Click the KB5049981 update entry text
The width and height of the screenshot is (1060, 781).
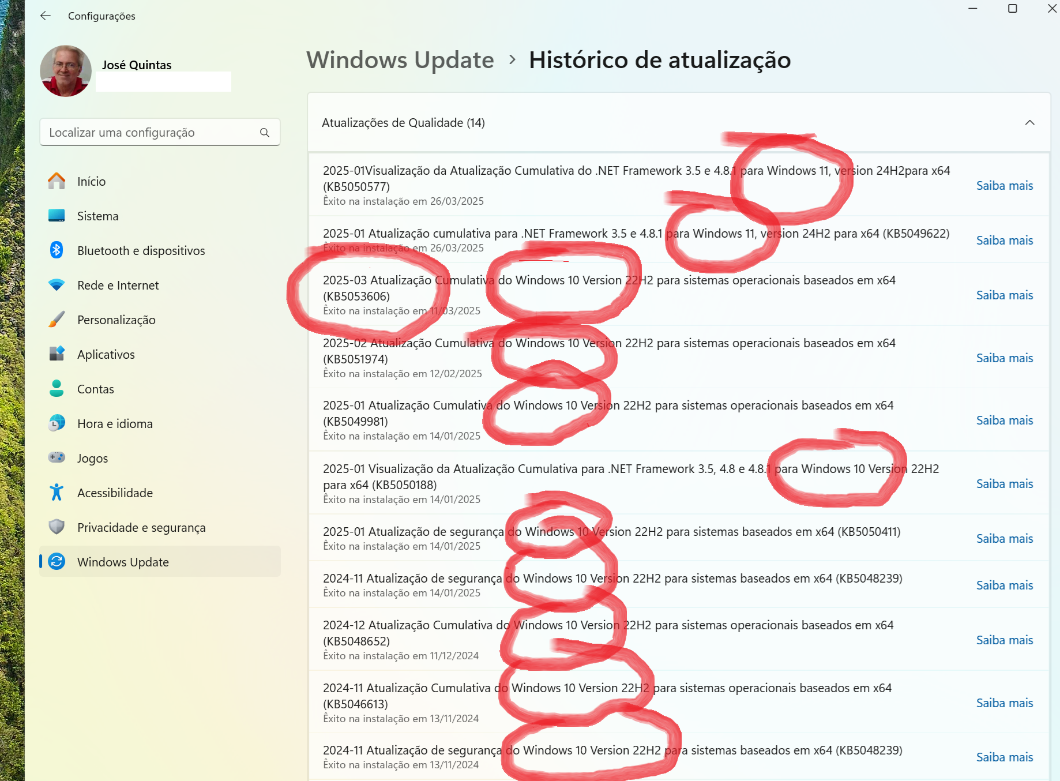click(x=608, y=413)
